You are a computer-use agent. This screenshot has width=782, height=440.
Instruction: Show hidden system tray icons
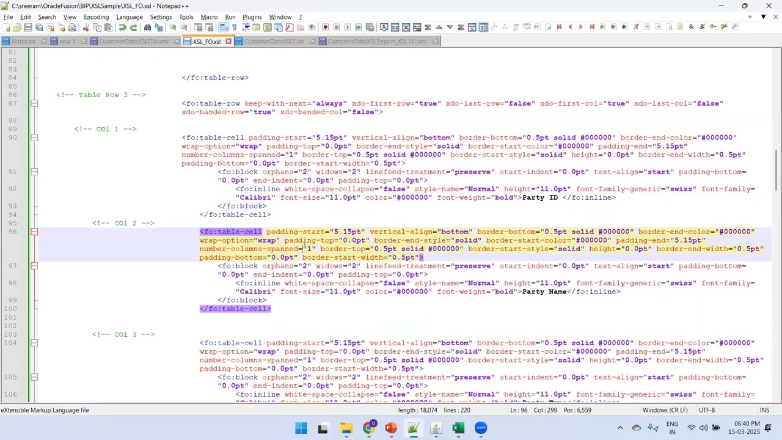620,428
